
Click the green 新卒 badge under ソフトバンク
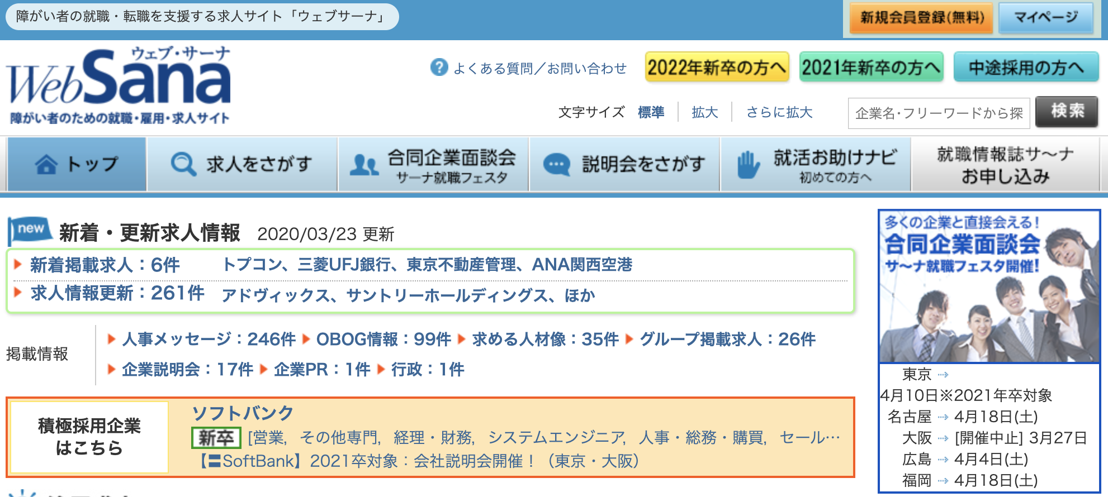[216, 438]
